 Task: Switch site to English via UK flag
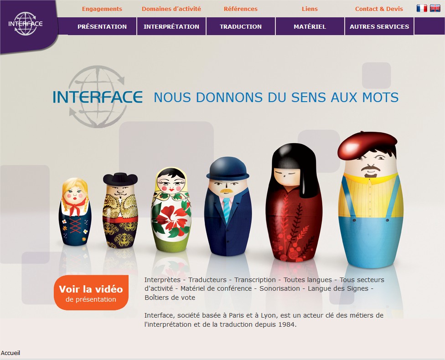(435, 8)
